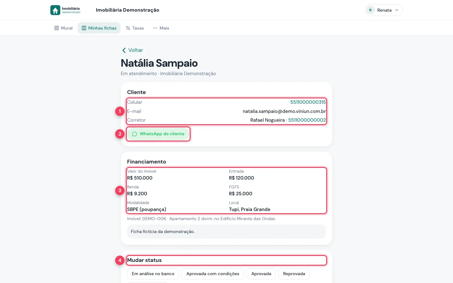Click the Entrada value R$ 120.000
This screenshot has width=453, height=283.
click(x=242, y=178)
